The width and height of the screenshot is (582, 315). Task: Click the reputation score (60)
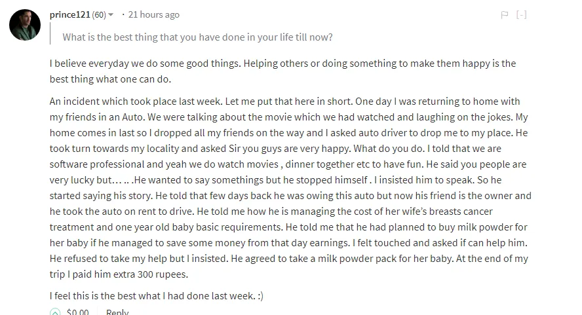coord(99,15)
